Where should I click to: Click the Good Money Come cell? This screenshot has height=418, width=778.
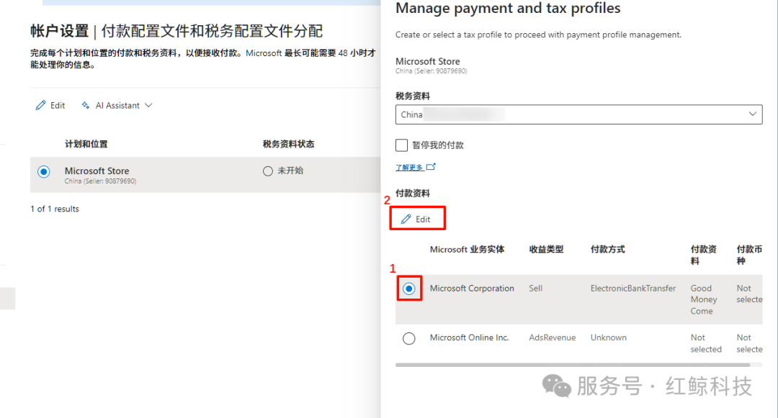click(704, 299)
